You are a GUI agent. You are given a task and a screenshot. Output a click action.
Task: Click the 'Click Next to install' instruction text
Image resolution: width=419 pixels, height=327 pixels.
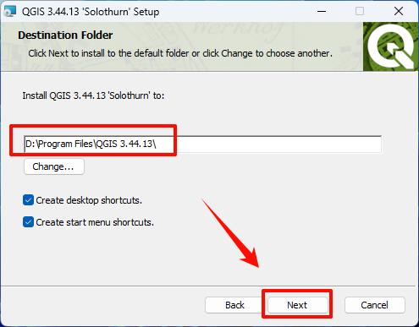point(180,53)
